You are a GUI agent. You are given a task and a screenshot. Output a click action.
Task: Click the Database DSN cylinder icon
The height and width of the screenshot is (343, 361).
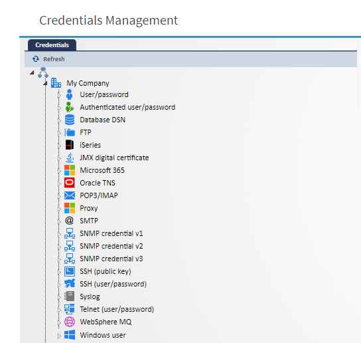pyautogui.click(x=70, y=120)
